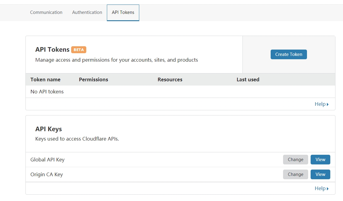Click the Create Token button
Viewport: 343px width, 201px height.
tap(289, 54)
